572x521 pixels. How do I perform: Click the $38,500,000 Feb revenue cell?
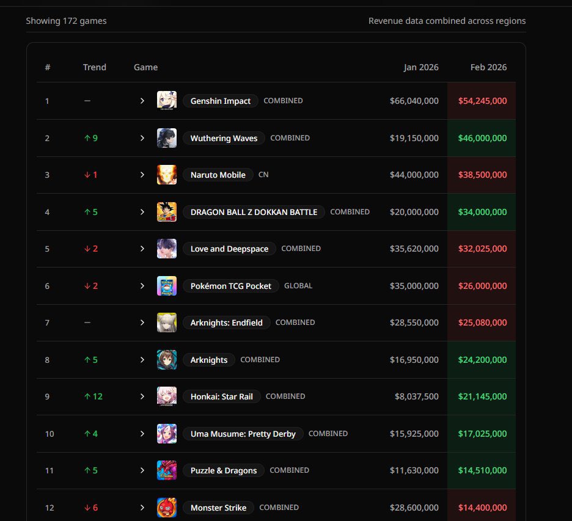[482, 175]
